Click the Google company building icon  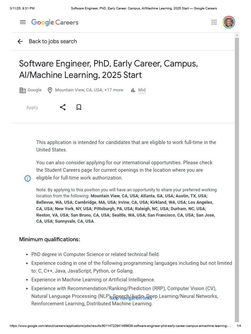coord(23,90)
